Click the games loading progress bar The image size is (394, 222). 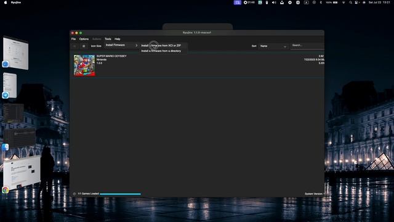120,194
